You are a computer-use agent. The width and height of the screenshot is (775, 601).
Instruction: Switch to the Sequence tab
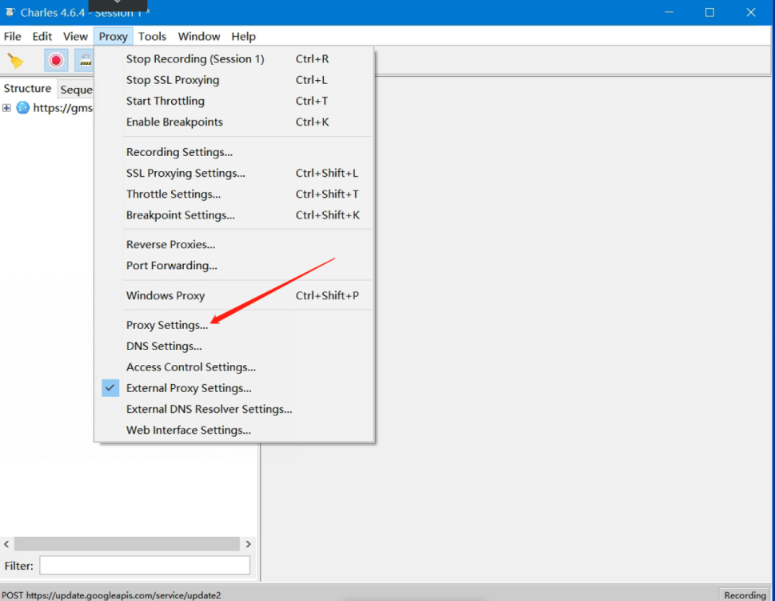coord(76,90)
